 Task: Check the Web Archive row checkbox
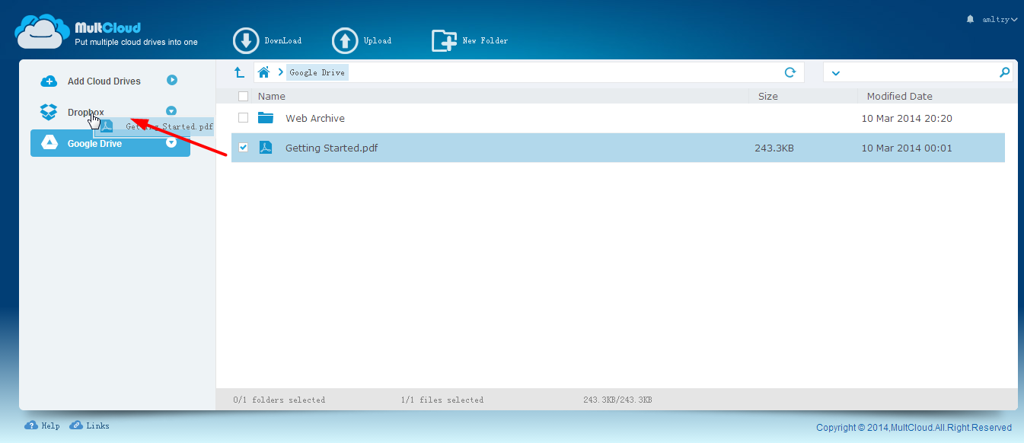[243, 118]
